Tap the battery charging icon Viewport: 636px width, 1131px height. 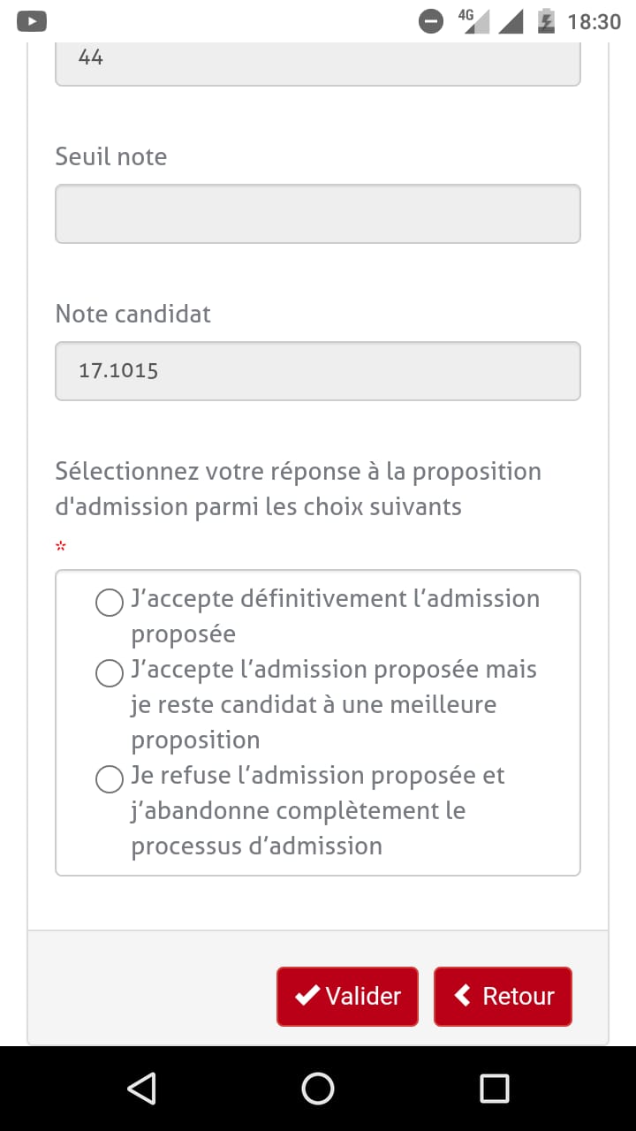click(x=546, y=20)
